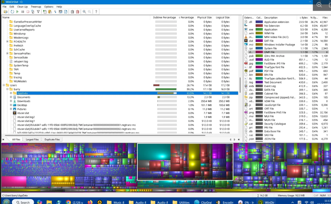Image resolution: width=331 pixels, height=204 pixels.
Task: Switch to the All Files tab
Action: pos(16,139)
